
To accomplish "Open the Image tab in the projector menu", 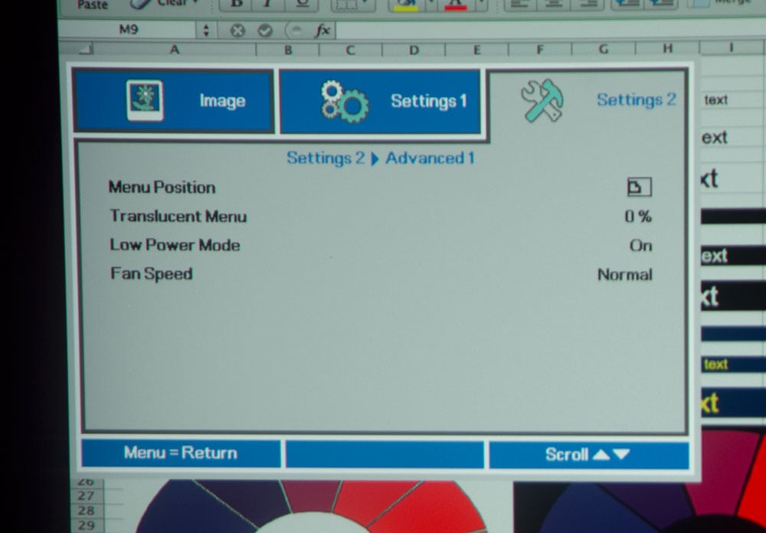I will point(173,101).
